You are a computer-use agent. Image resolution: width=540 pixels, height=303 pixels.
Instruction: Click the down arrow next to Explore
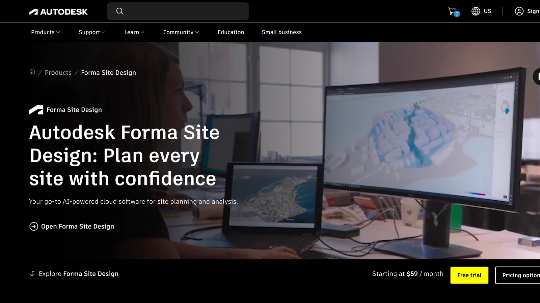point(32,274)
